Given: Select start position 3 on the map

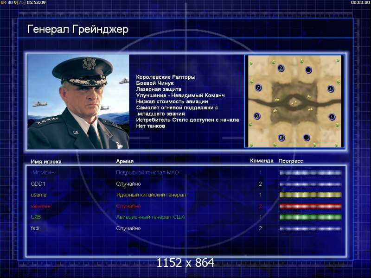Looking at the screenshot, I should [x=257, y=116].
